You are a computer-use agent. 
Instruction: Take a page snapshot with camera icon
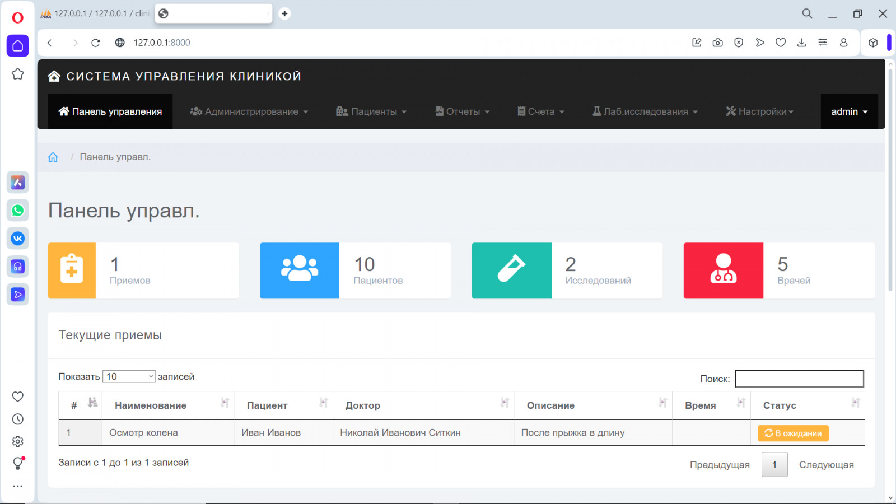pos(718,43)
